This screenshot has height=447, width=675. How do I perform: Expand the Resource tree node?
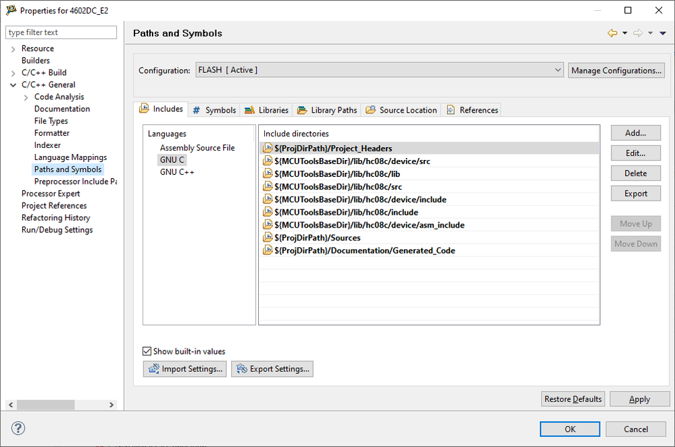coord(13,49)
